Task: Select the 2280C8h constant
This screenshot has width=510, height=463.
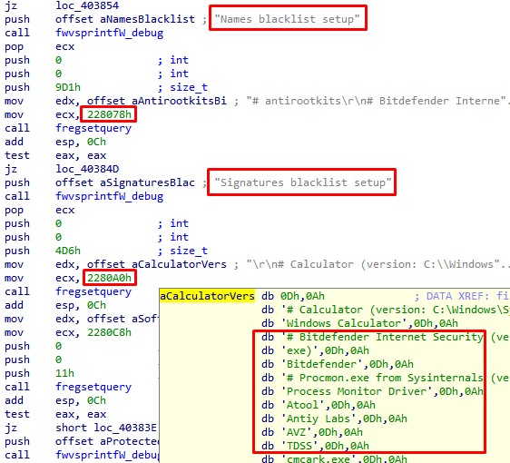Action: click(x=109, y=332)
